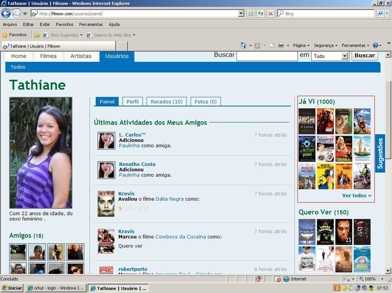Open Cowboys da Cocaína film link
This screenshot has width=392, height=293.
180,237
